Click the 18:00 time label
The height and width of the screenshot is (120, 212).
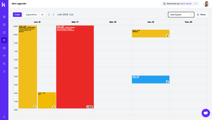point(16,110)
